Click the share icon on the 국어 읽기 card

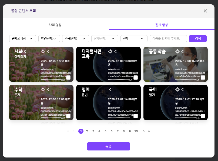182,89
